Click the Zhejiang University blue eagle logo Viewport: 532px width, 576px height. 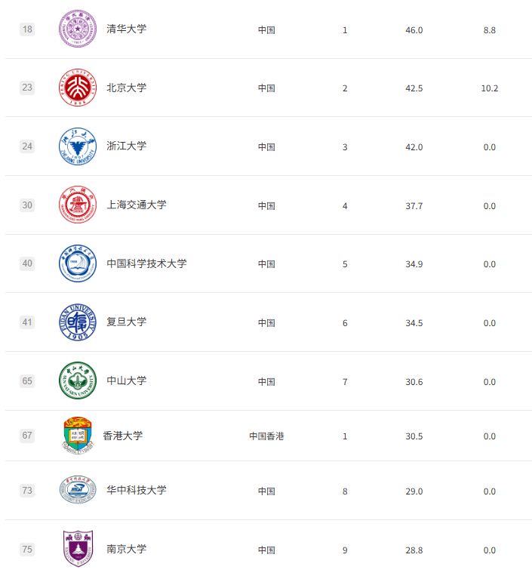pos(78,146)
